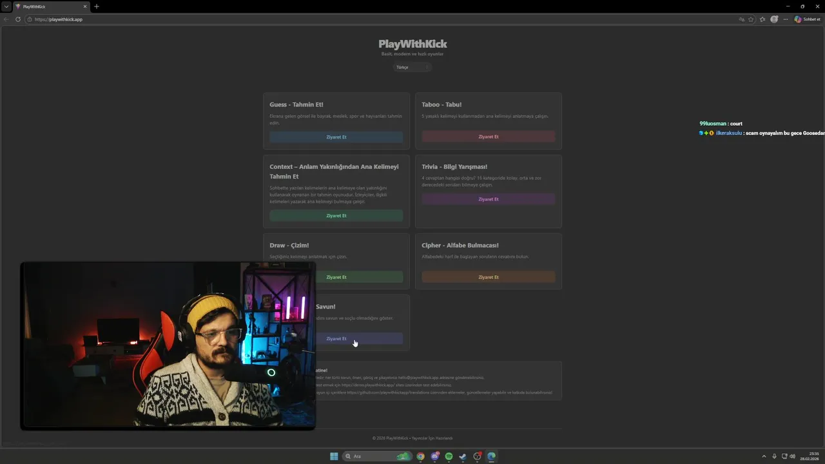Launch Chrome from the taskbar
The width and height of the screenshot is (825, 464).
[420, 456]
